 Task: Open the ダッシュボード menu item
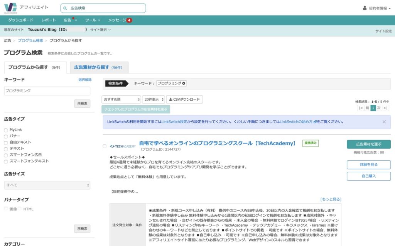pyautogui.click(x=21, y=20)
